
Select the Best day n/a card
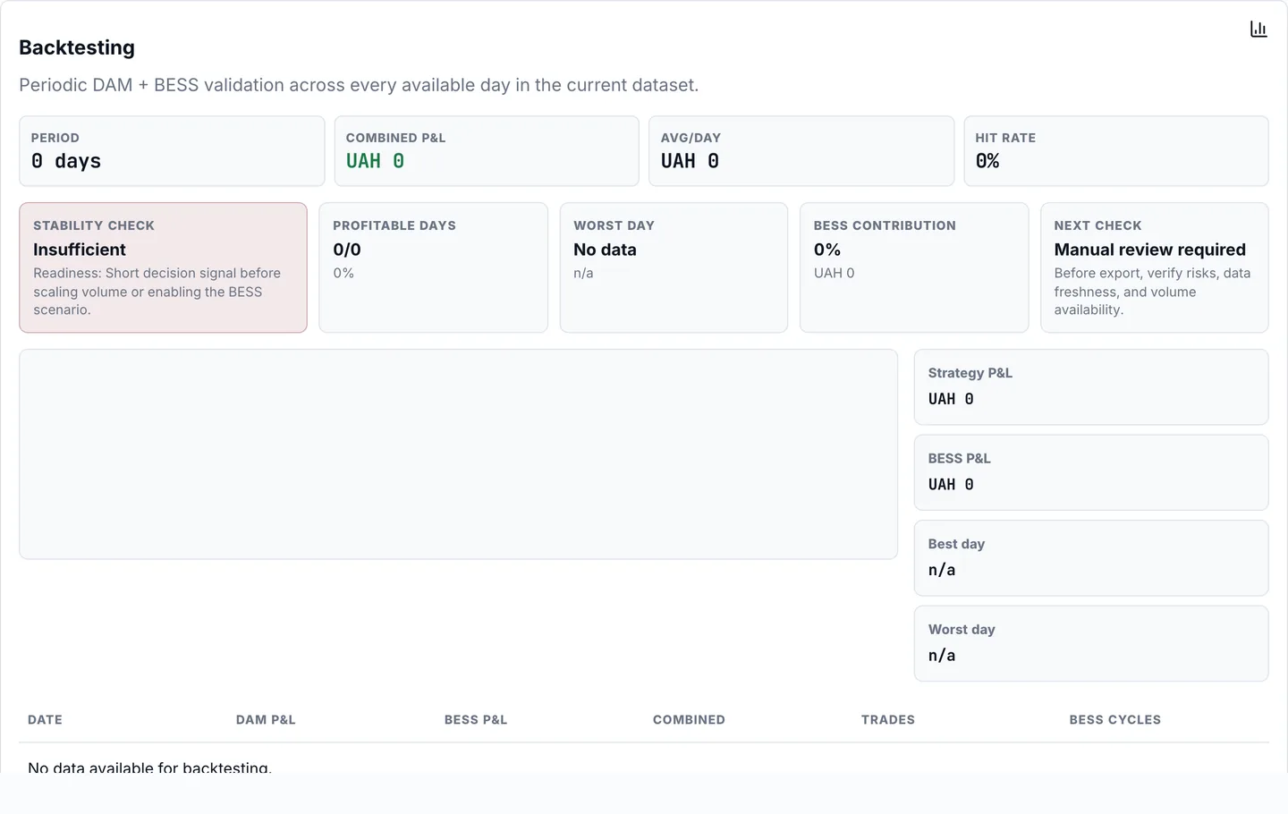[1091, 558]
